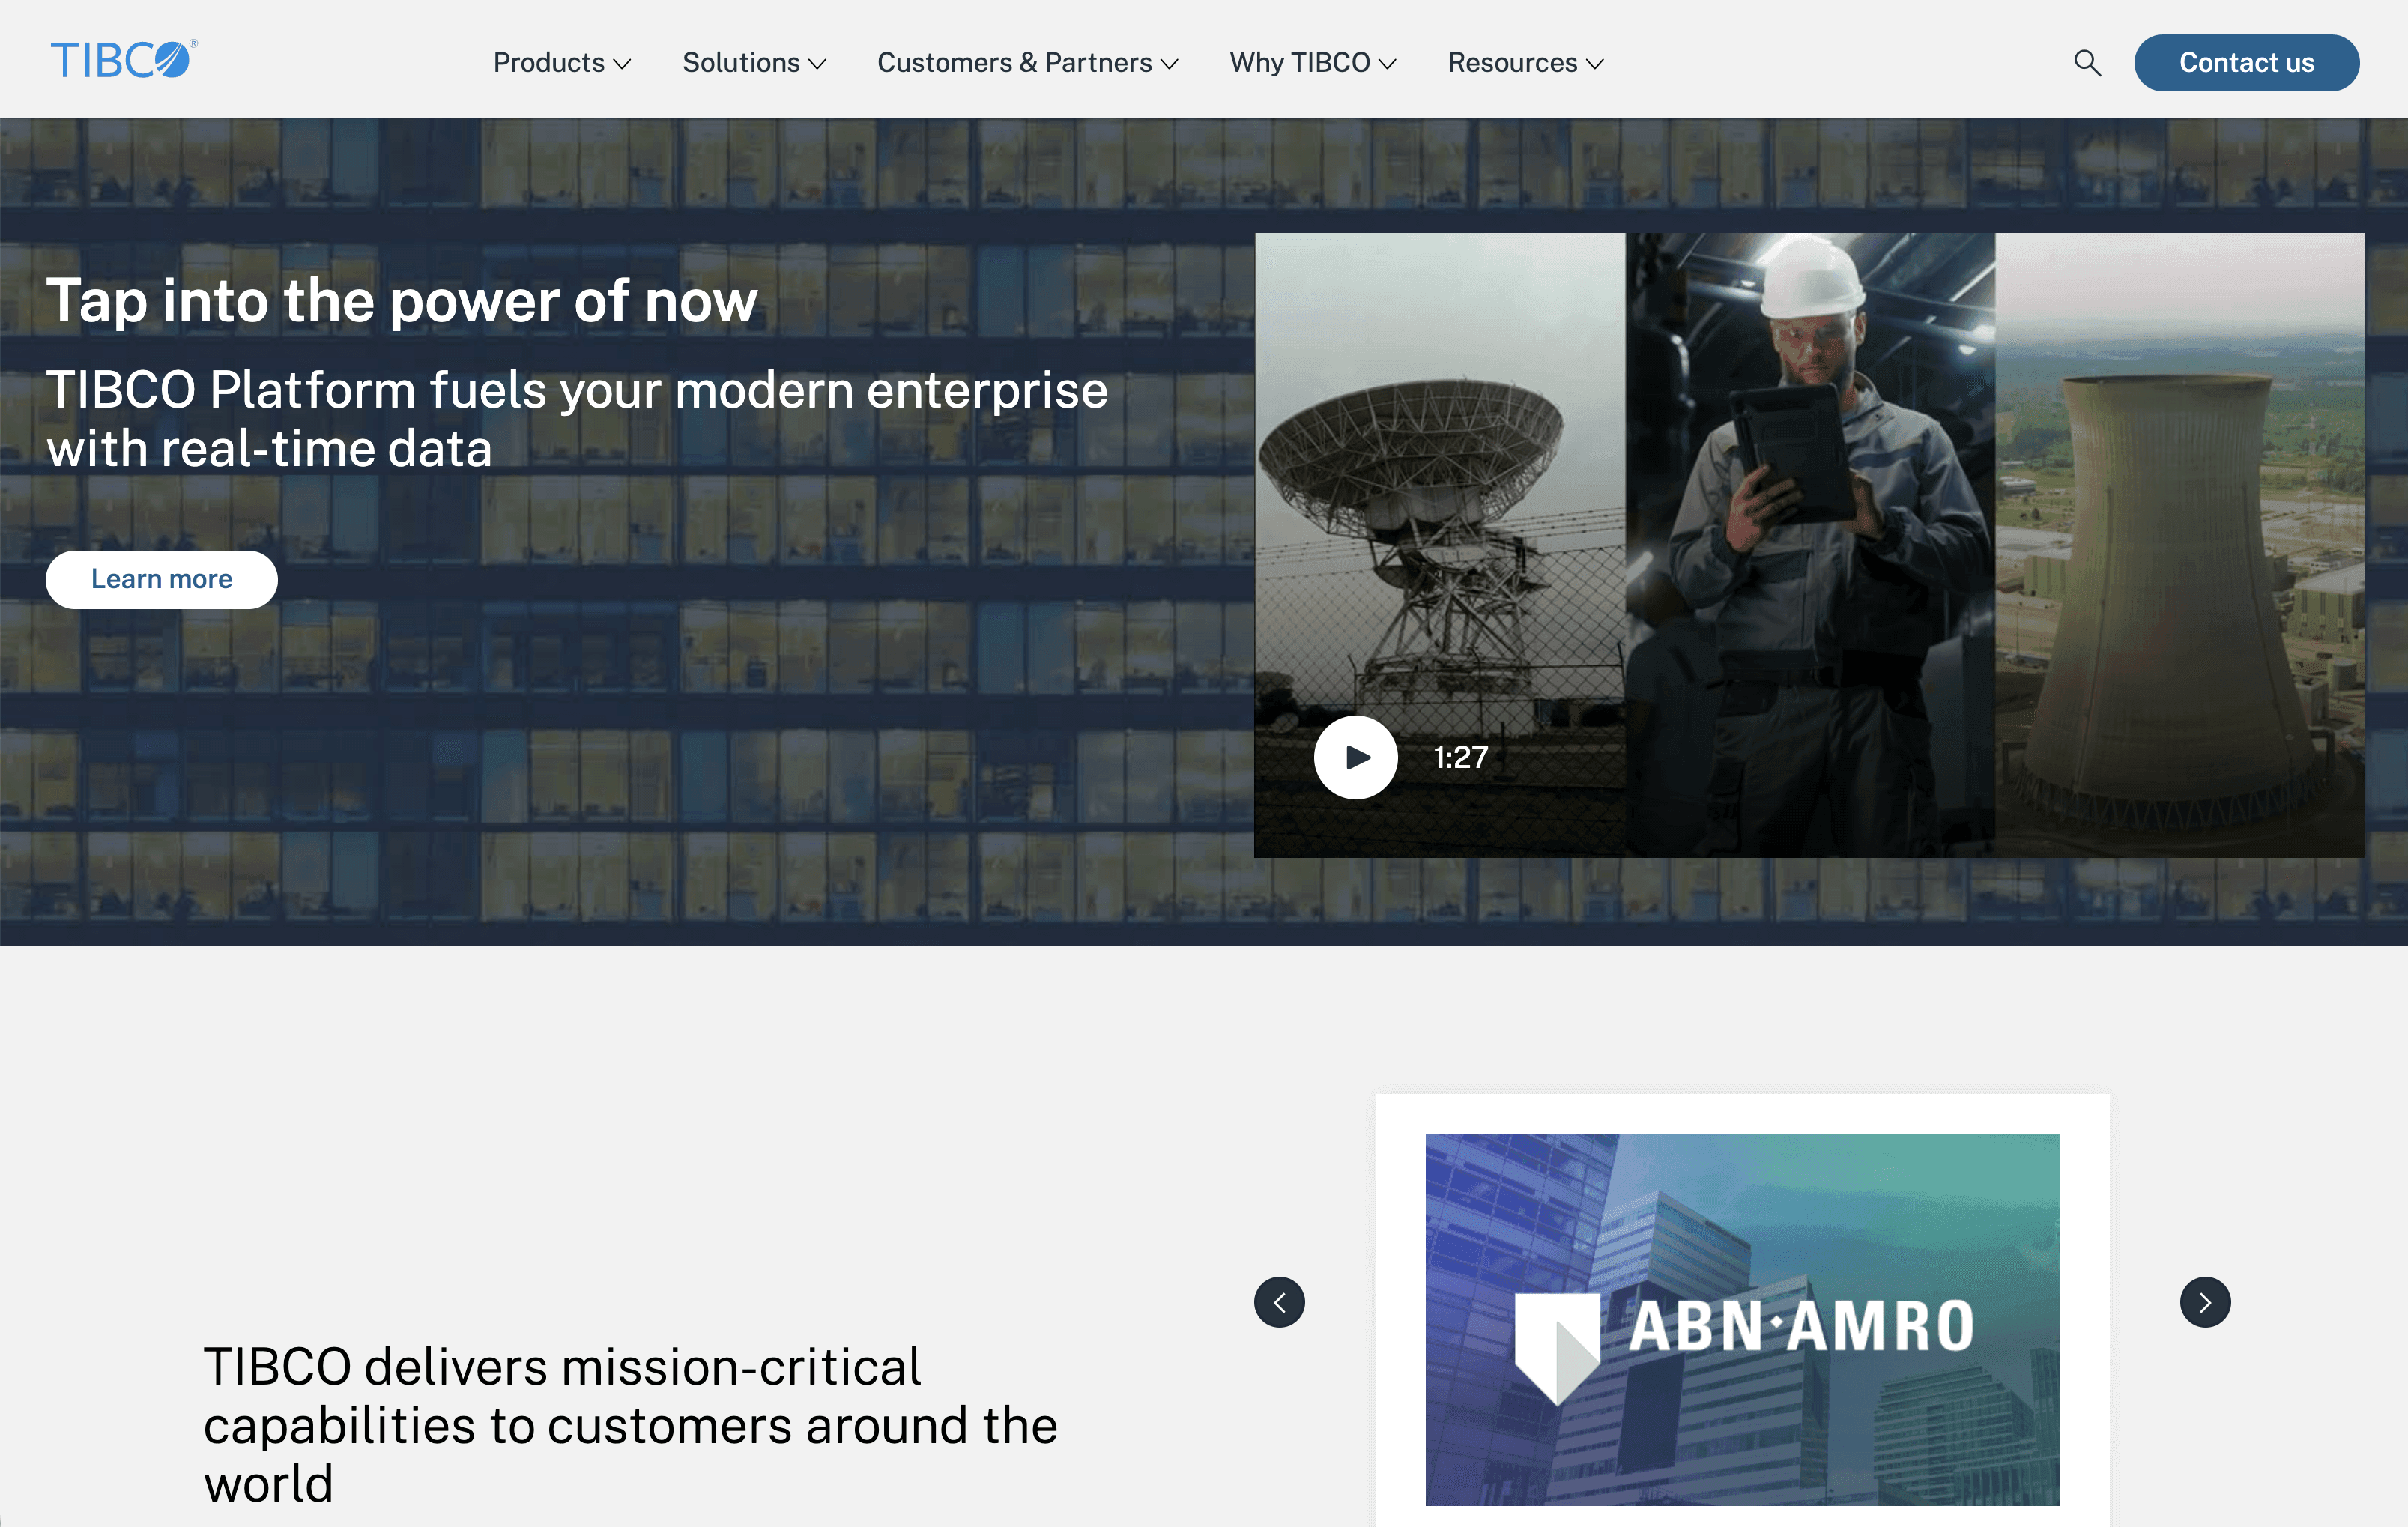
Task: Click the Learn more button
Action: click(162, 579)
